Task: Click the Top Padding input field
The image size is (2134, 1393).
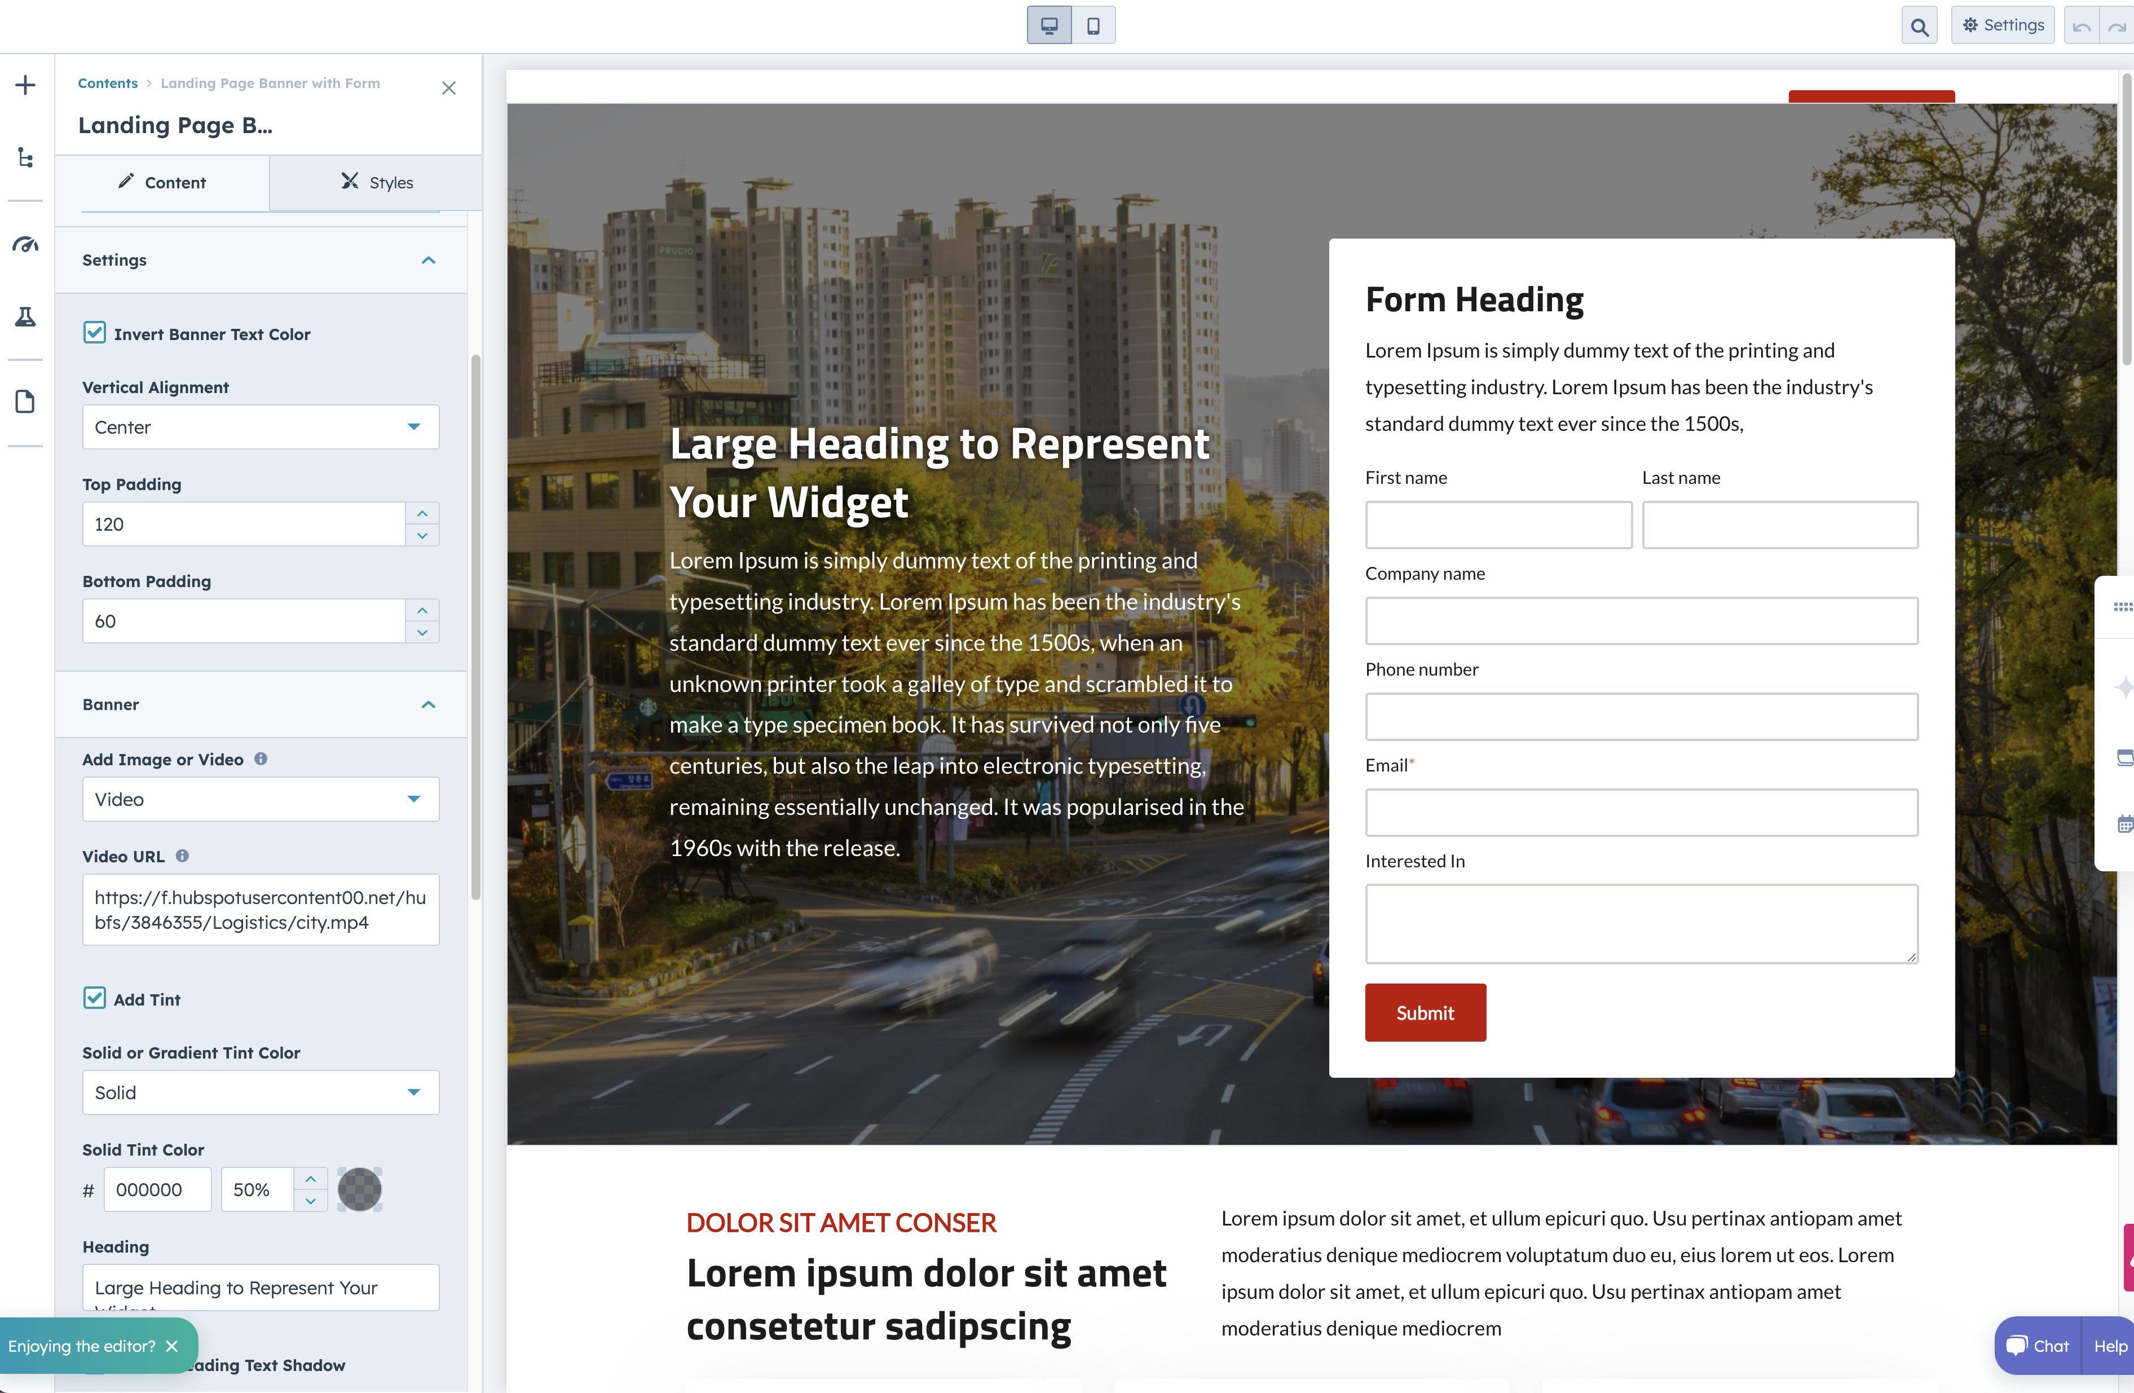Action: [244, 523]
